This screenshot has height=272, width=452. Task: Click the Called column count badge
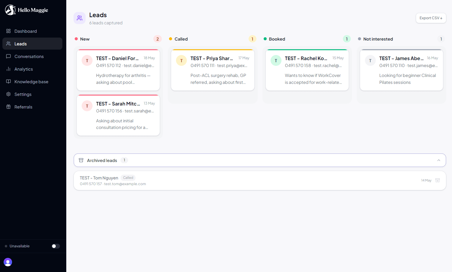click(x=252, y=39)
